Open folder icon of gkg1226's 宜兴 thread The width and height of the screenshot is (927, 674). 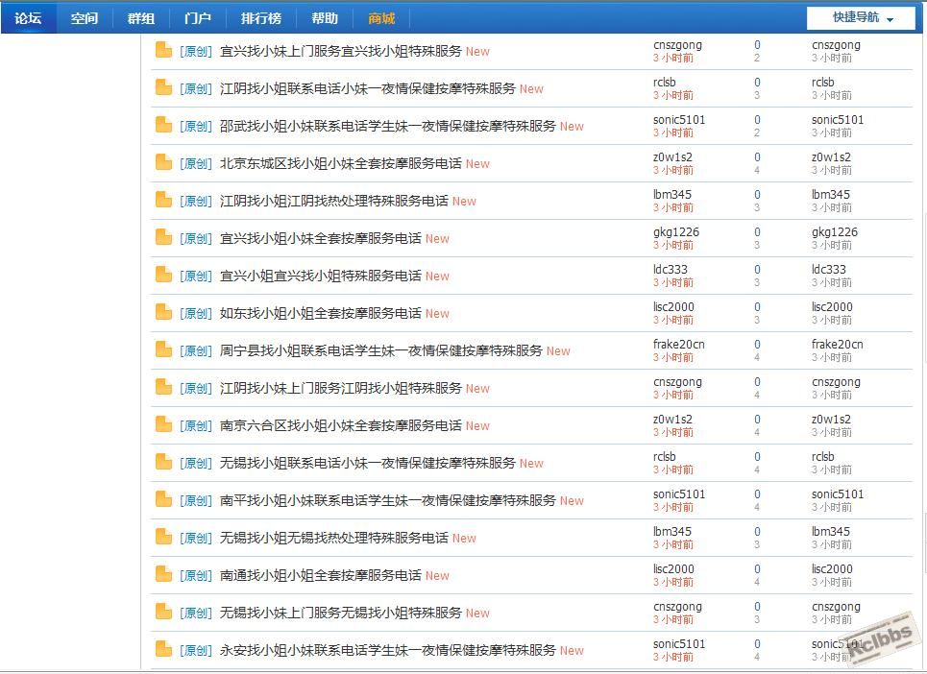tap(163, 237)
